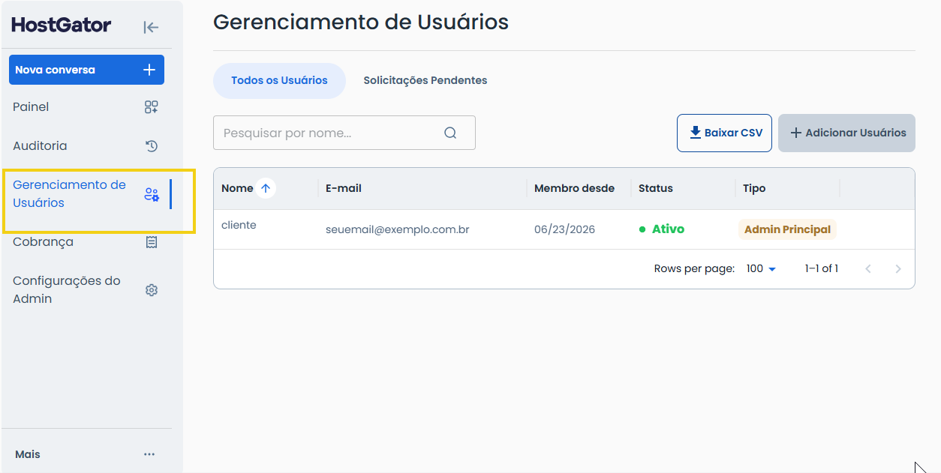Click the E-mail column header
Image resolution: width=941 pixels, height=473 pixels.
(x=344, y=188)
